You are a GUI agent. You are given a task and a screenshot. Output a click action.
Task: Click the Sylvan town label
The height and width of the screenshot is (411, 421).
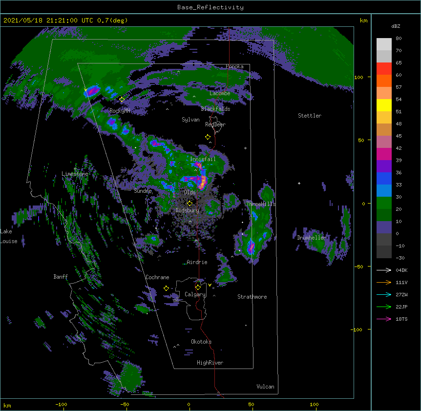(x=190, y=120)
